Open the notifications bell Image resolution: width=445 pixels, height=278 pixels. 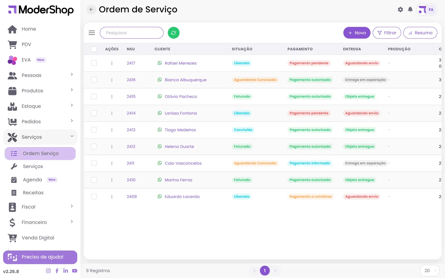[x=410, y=10]
